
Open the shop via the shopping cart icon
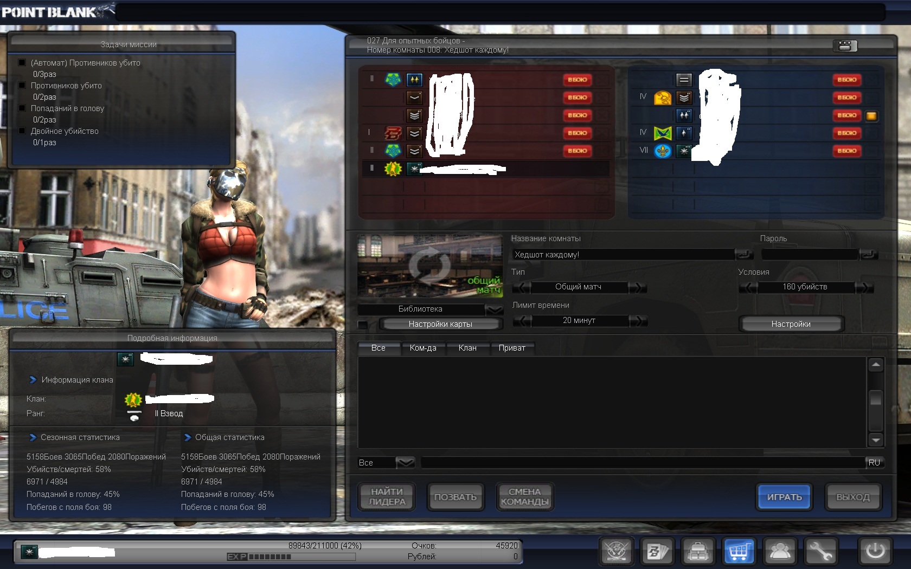(739, 552)
